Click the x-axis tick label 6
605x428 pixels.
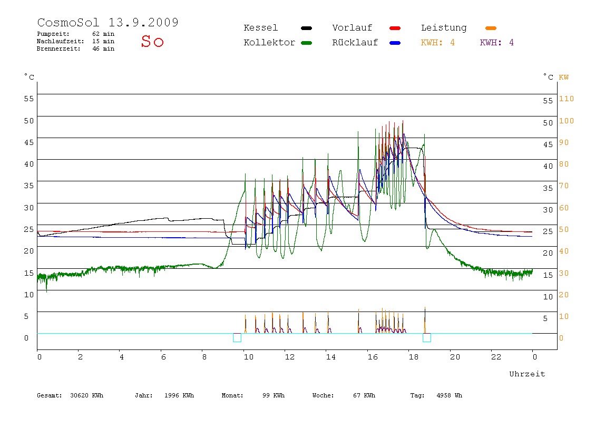[163, 357]
